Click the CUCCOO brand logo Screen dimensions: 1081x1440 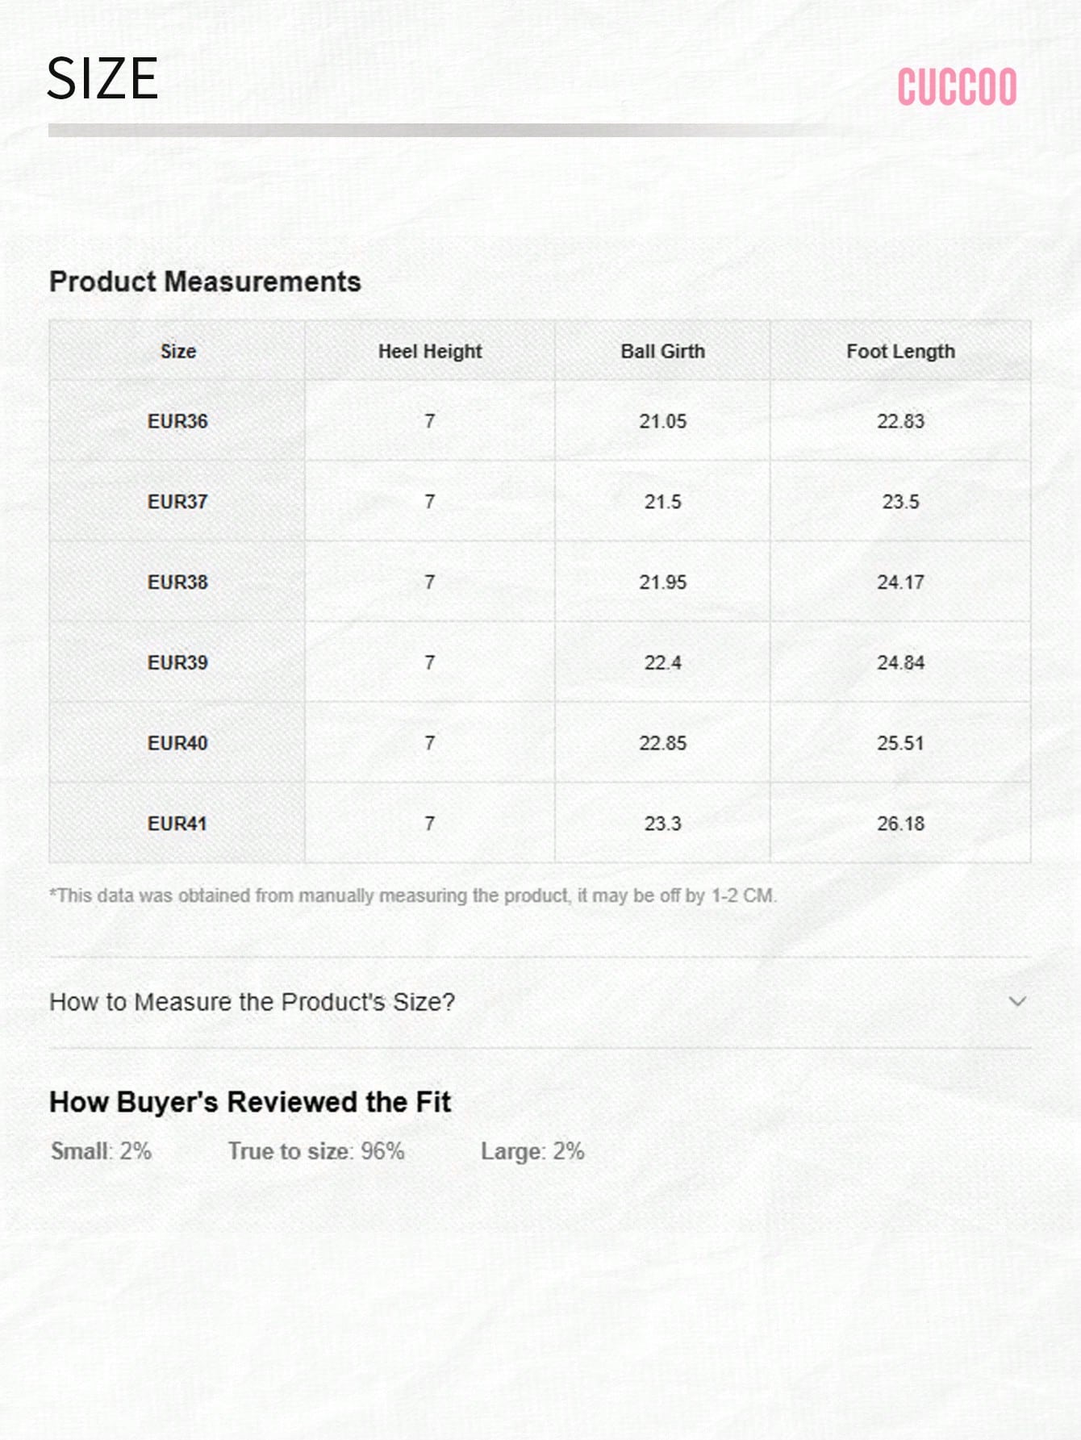[957, 86]
